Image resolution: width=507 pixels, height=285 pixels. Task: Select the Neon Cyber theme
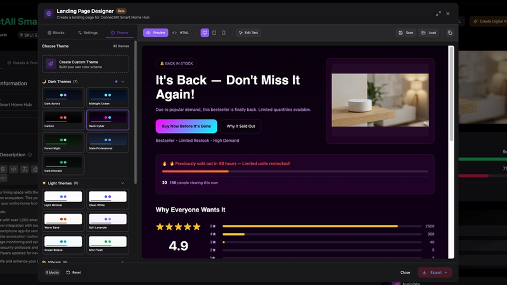(x=108, y=120)
